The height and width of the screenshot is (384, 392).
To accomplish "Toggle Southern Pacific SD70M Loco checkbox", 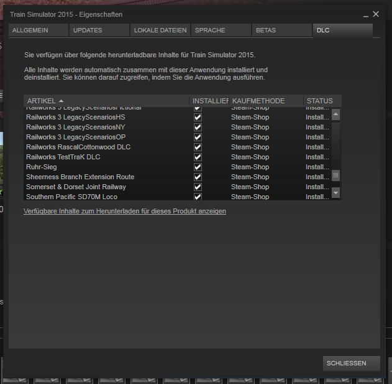I will point(198,197).
